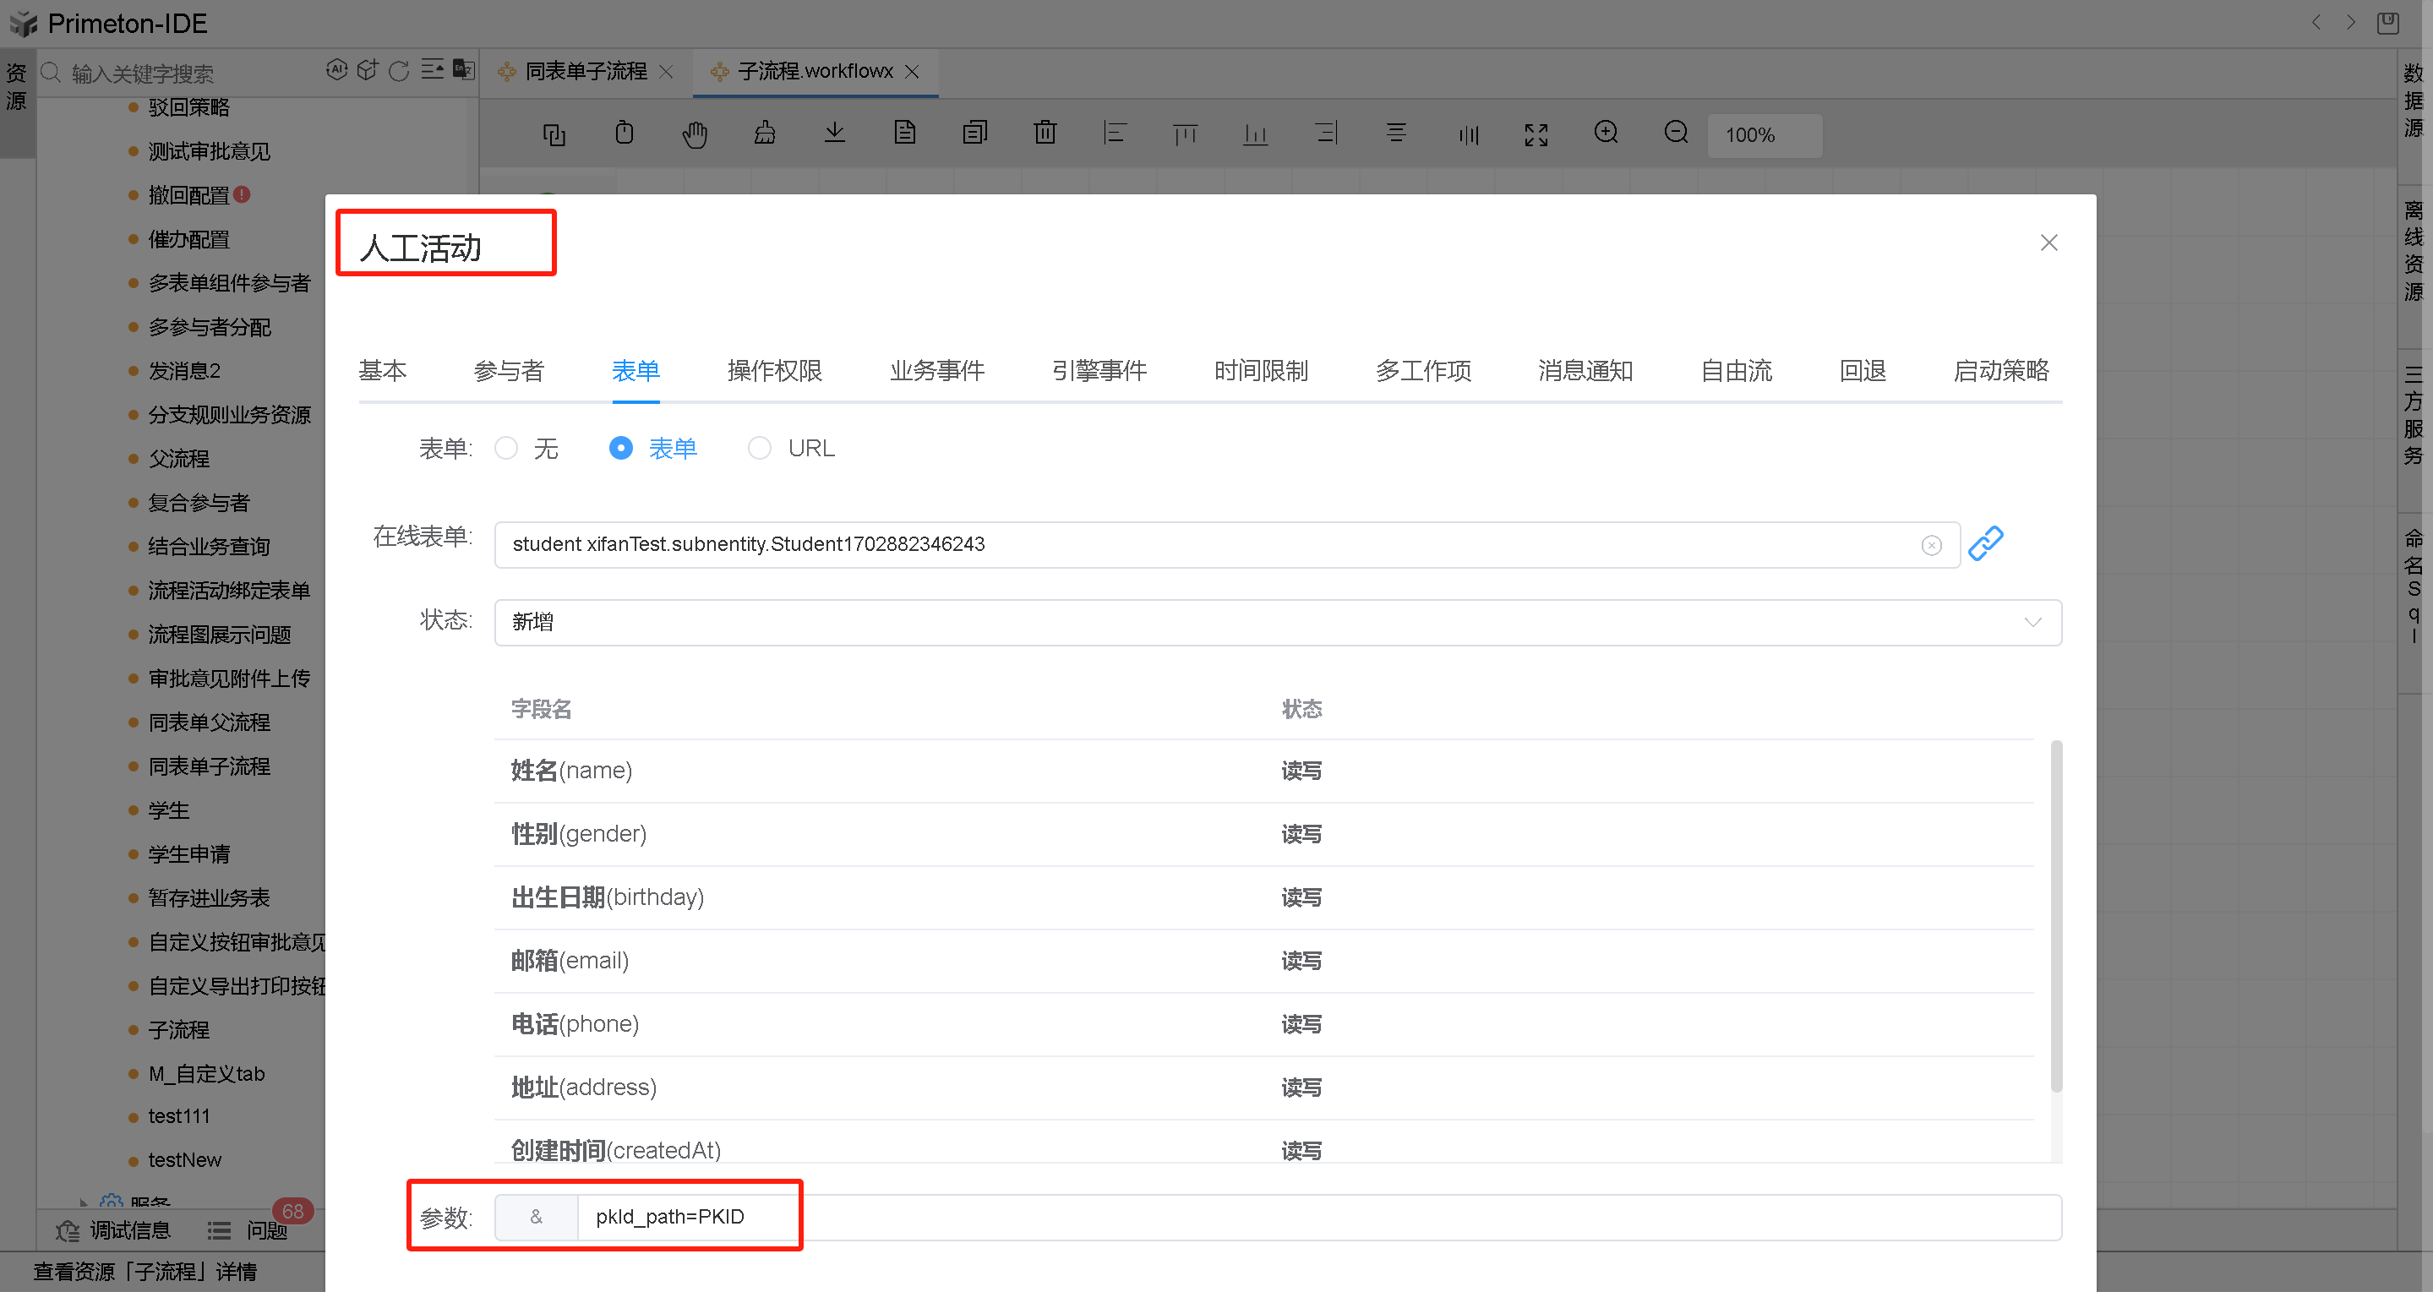Click the download arrow icon in toolbar

coord(834,134)
